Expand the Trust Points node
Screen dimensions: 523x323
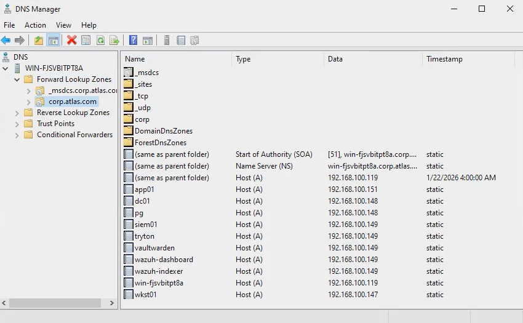coord(17,124)
